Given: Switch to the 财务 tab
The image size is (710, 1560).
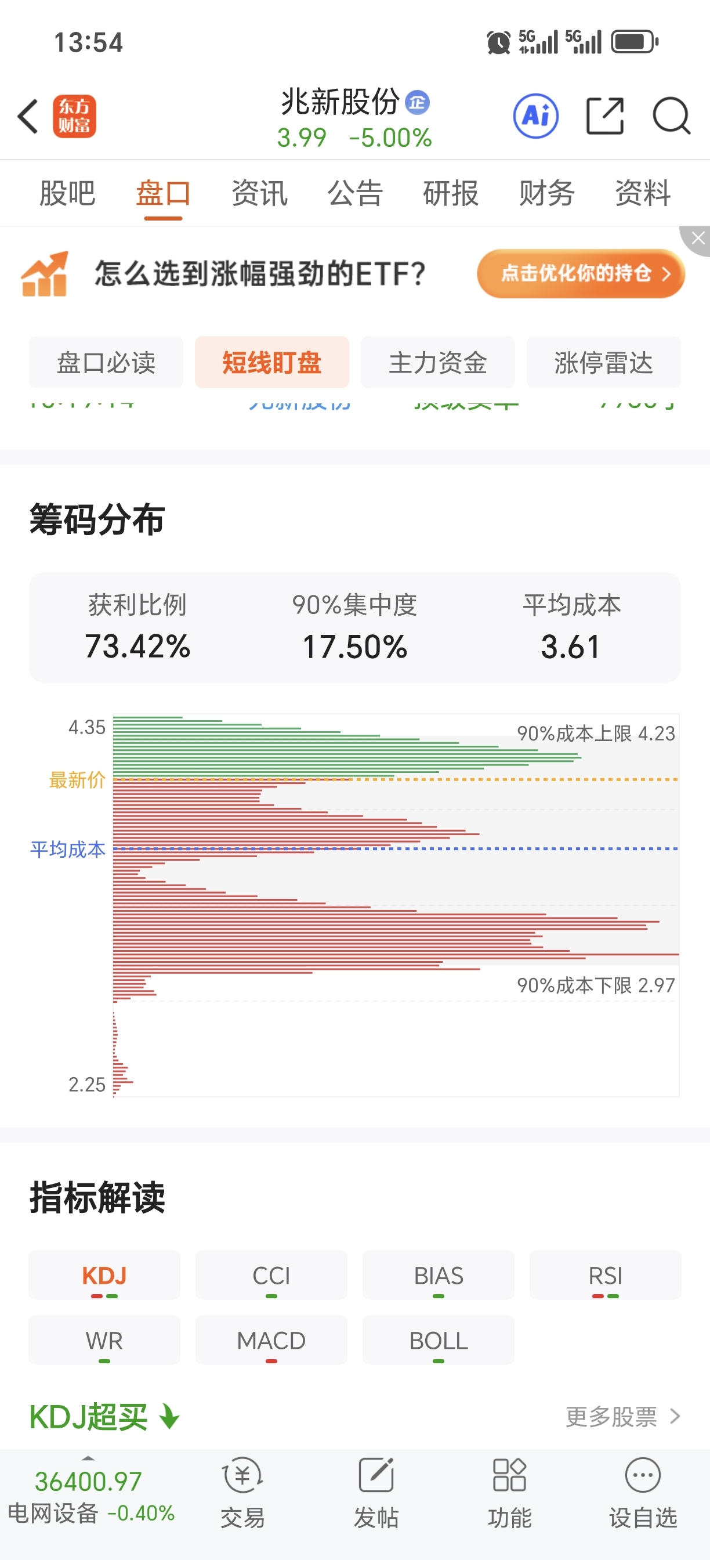Looking at the screenshot, I should (546, 193).
